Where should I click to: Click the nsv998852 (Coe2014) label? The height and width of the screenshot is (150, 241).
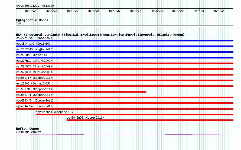pos(32,55)
